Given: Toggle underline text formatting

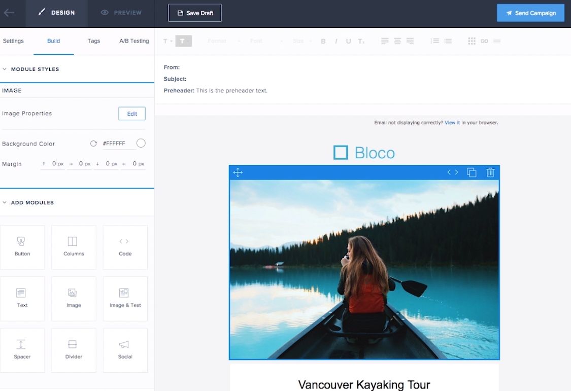Looking at the screenshot, I should (x=348, y=41).
